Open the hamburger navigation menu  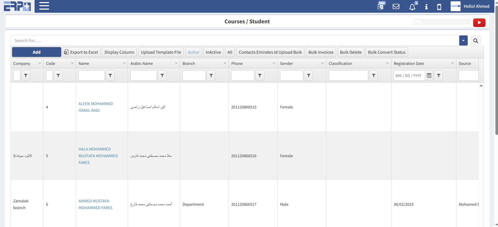44,6
